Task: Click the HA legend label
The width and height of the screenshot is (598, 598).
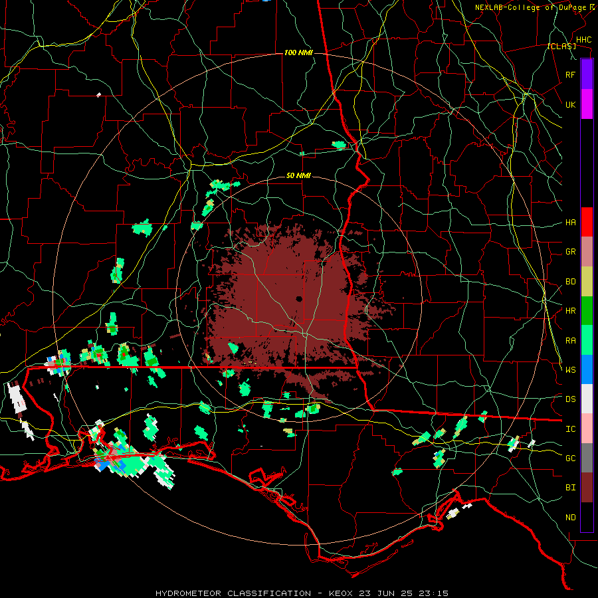Action: pyautogui.click(x=570, y=223)
